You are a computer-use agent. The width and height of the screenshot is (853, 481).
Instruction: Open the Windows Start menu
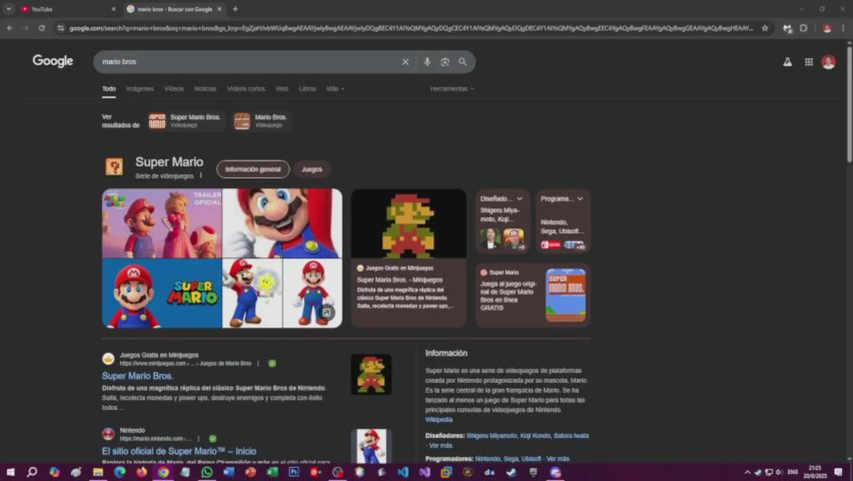click(10, 472)
